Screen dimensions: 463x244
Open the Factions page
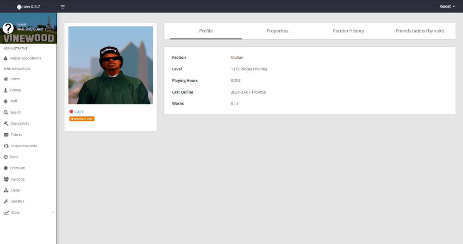(18, 179)
